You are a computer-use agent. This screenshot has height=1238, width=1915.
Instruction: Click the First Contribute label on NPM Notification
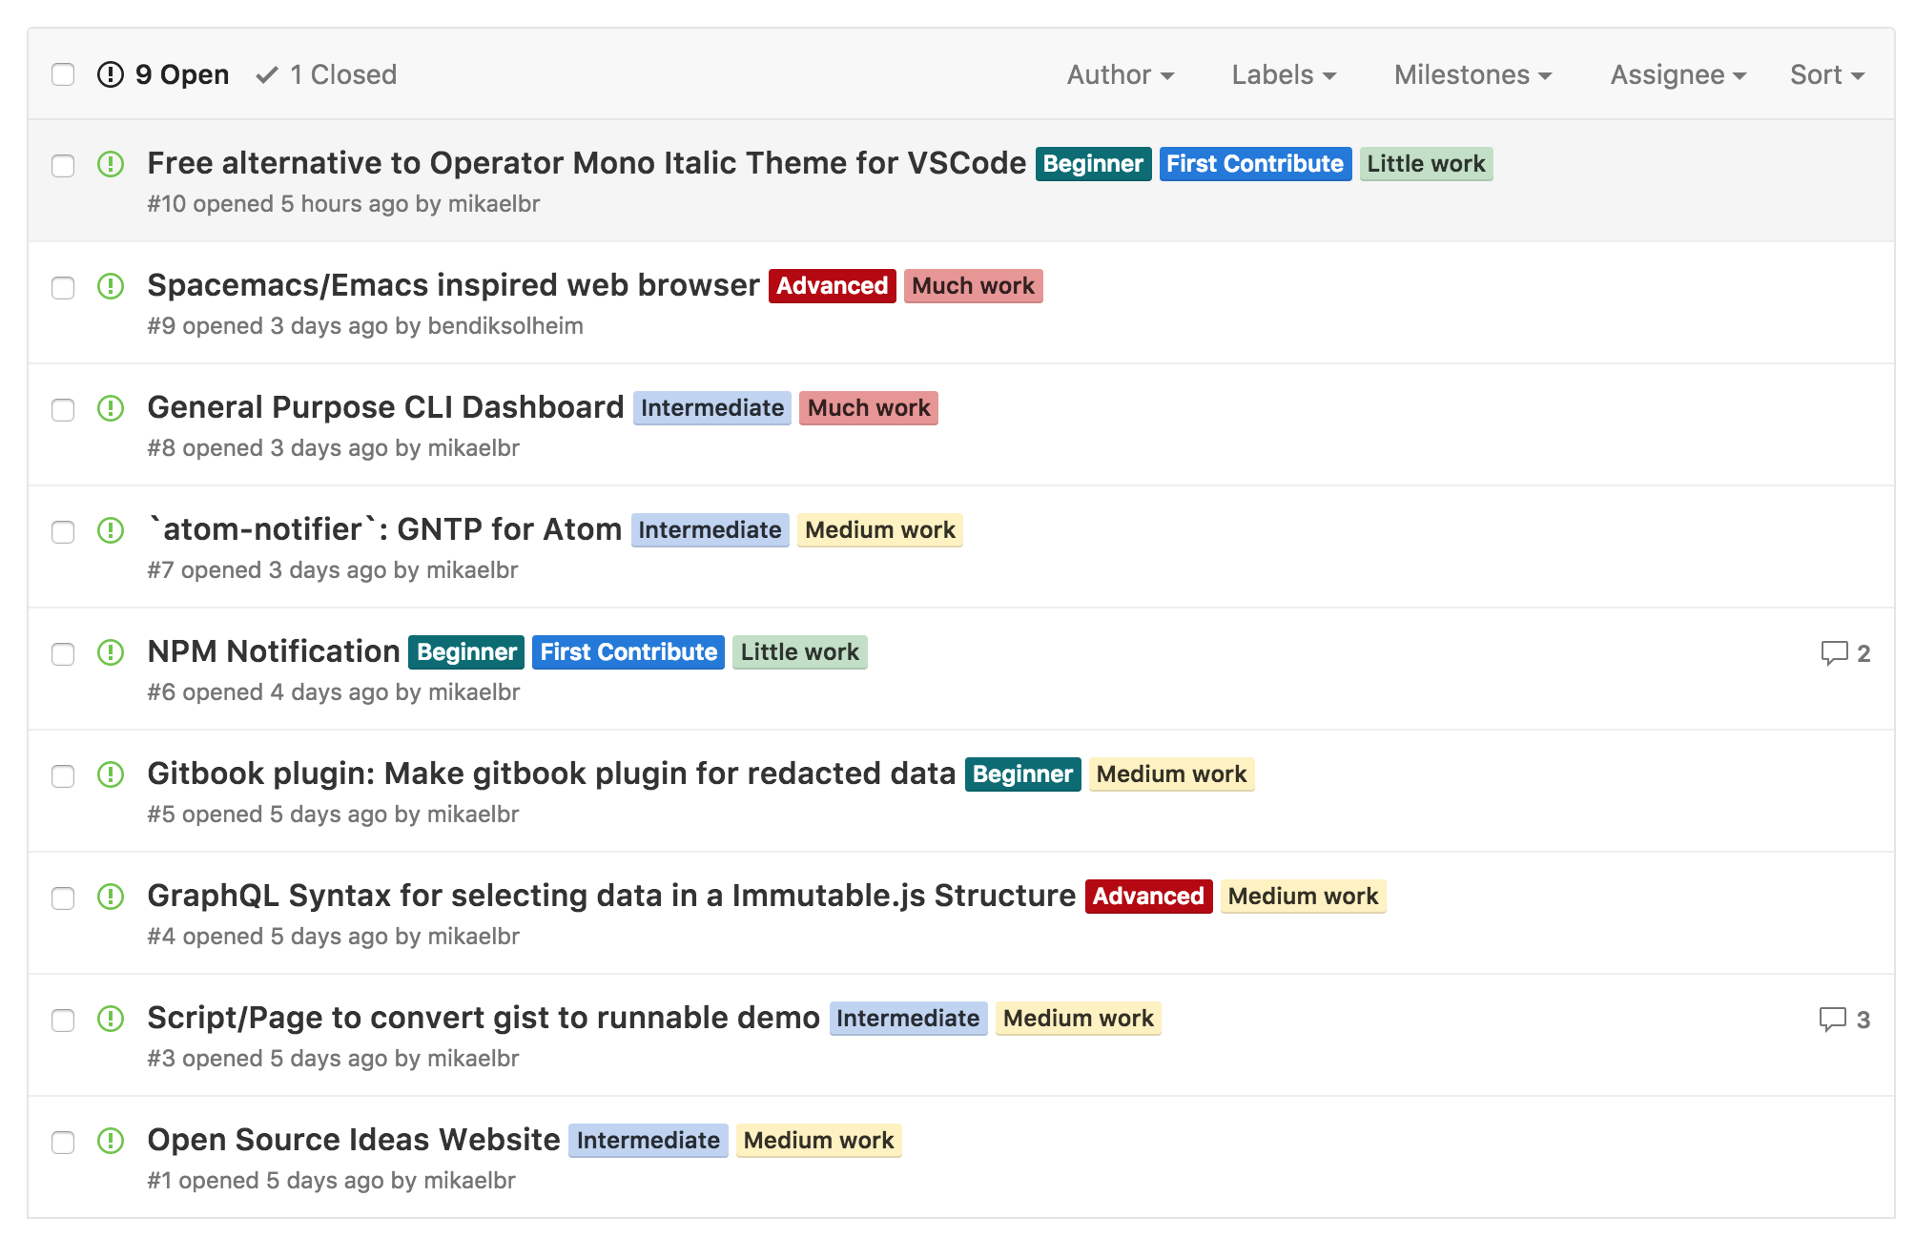628,652
